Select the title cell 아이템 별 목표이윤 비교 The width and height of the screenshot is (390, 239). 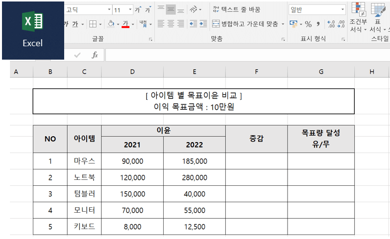click(194, 101)
